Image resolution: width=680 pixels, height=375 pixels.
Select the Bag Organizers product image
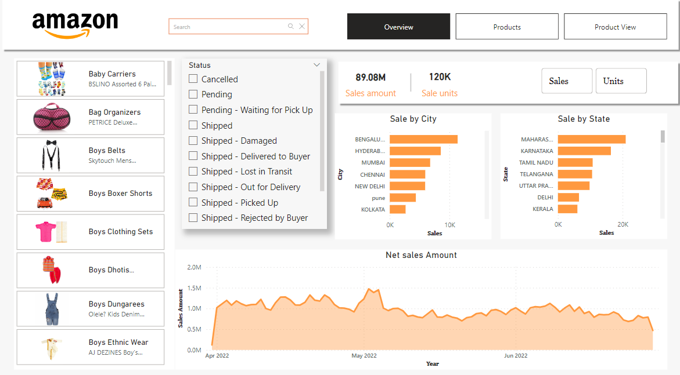[52, 117]
